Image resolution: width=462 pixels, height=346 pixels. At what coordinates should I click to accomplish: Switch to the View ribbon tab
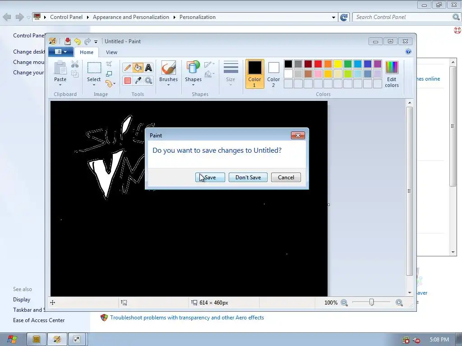click(x=111, y=52)
